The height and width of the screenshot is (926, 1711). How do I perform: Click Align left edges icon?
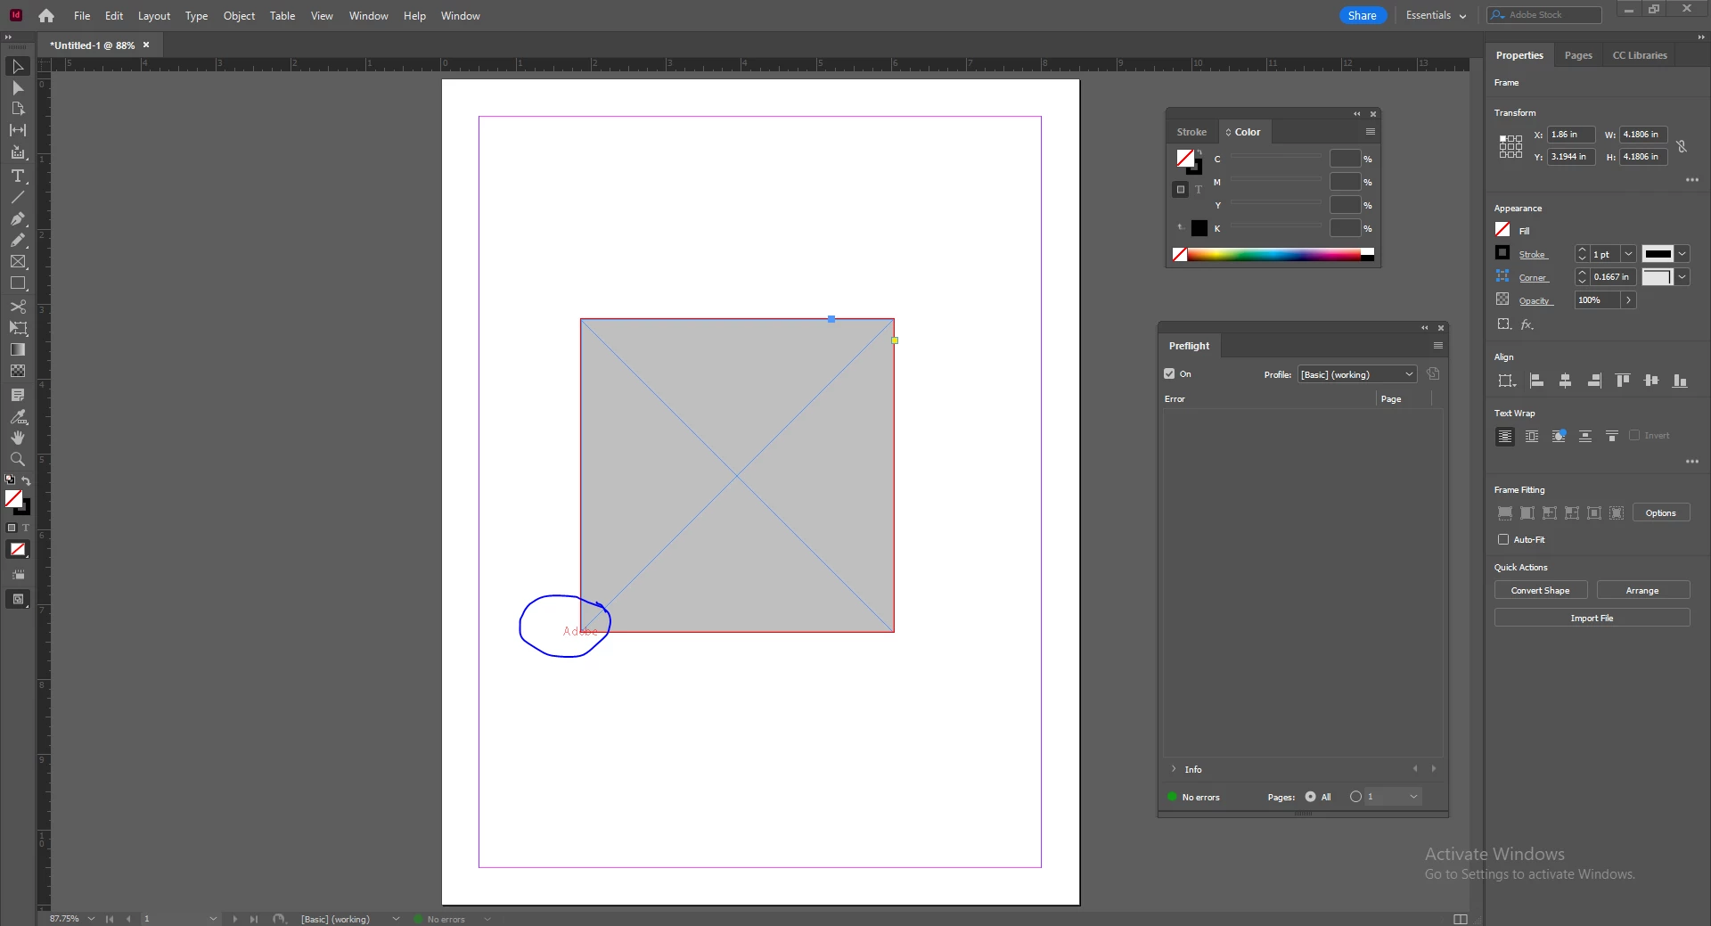click(x=1536, y=381)
